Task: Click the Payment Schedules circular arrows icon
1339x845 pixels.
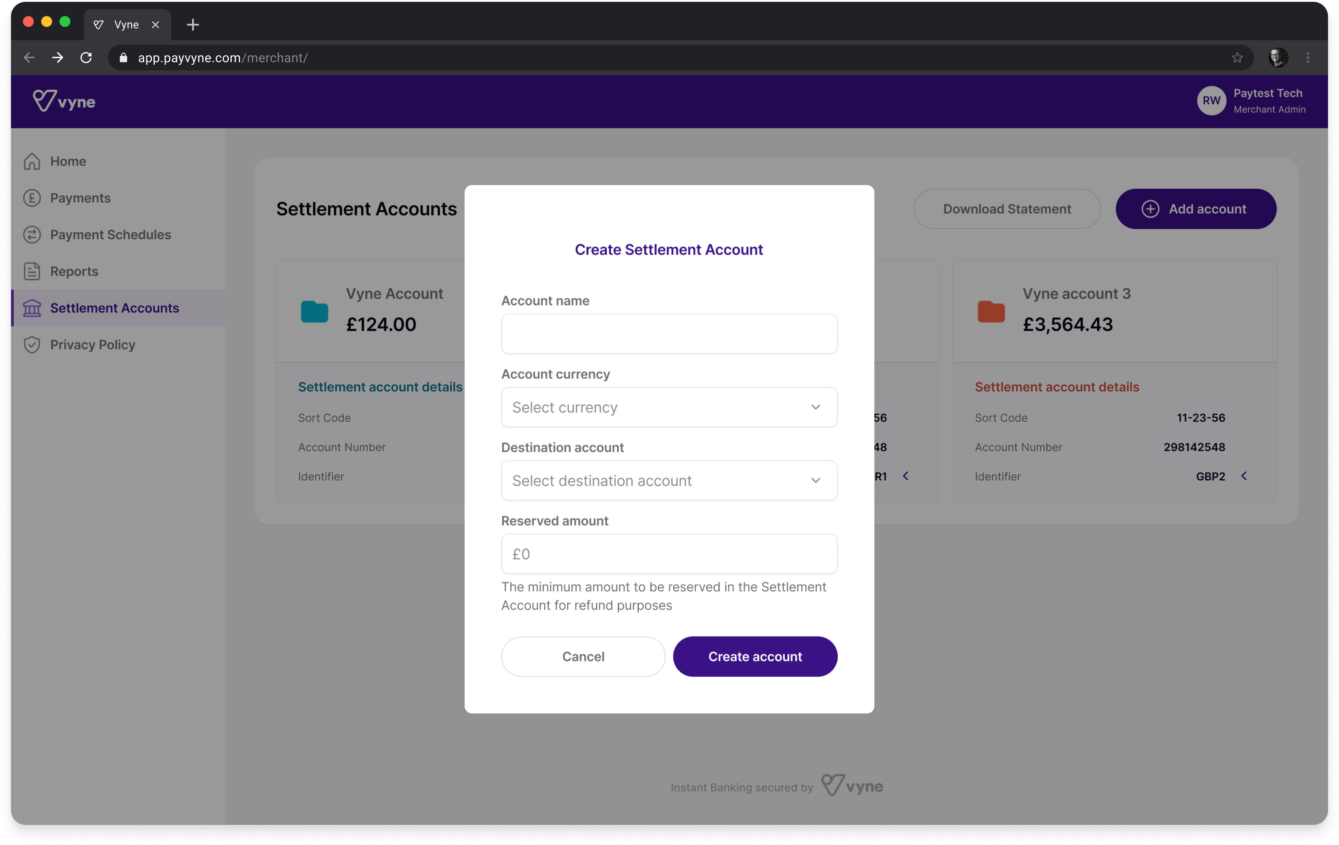Action: [32, 235]
